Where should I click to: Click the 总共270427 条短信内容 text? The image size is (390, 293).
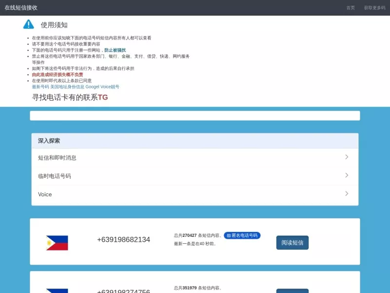pyautogui.click(x=198, y=235)
